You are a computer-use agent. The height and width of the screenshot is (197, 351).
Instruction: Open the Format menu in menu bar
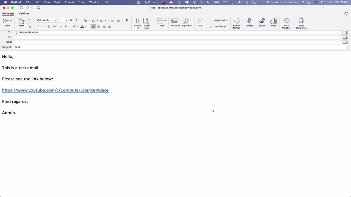pos(69,2)
